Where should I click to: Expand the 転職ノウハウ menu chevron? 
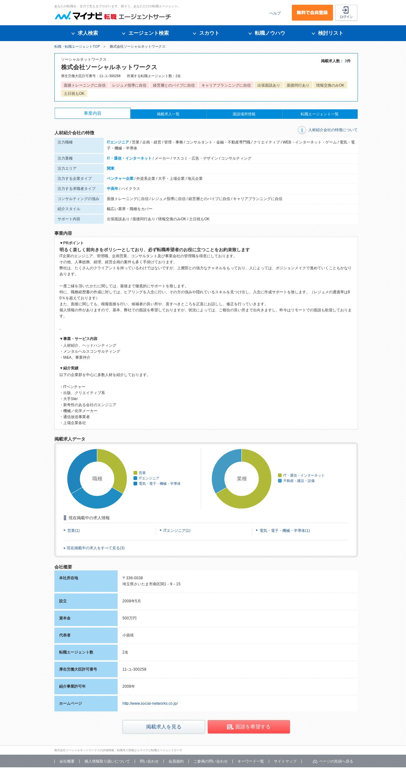250,33
